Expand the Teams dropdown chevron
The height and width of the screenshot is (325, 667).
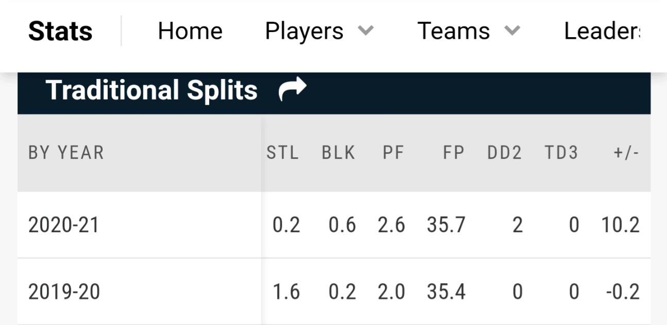pos(512,31)
